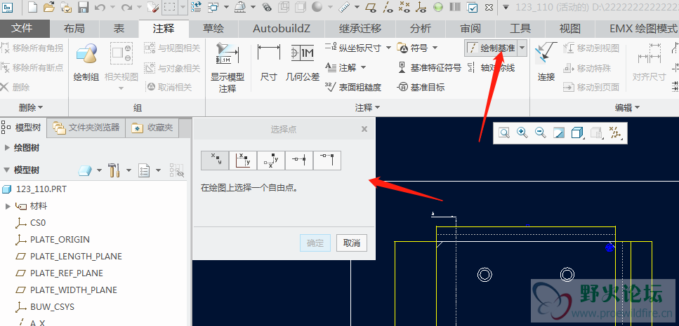Click the Open folder icon
Screen dimensions: 679x326
click(x=49, y=7)
